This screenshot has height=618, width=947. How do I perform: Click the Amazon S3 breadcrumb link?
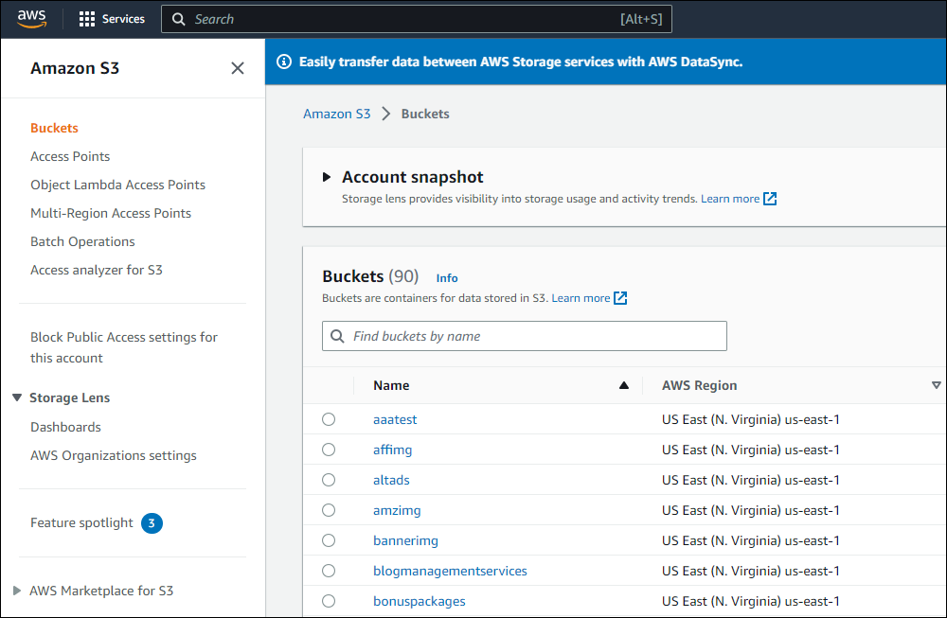[337, 115]
